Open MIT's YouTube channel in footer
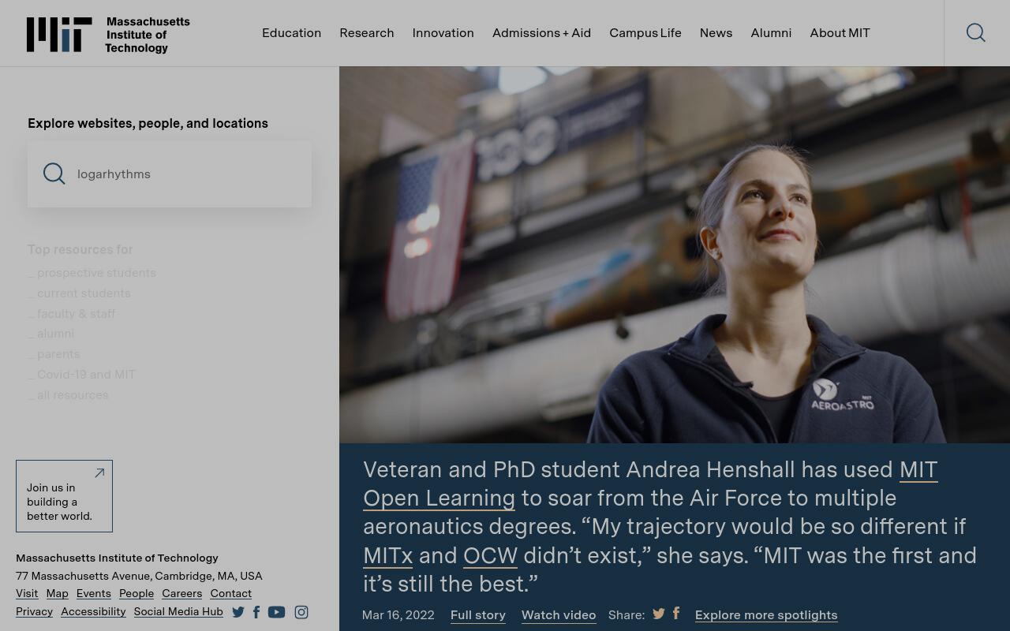This screenshot has height=631, width=1010. 276,612
